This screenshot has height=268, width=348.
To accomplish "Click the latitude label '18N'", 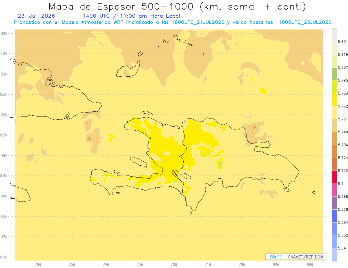I will click(4, 196).
